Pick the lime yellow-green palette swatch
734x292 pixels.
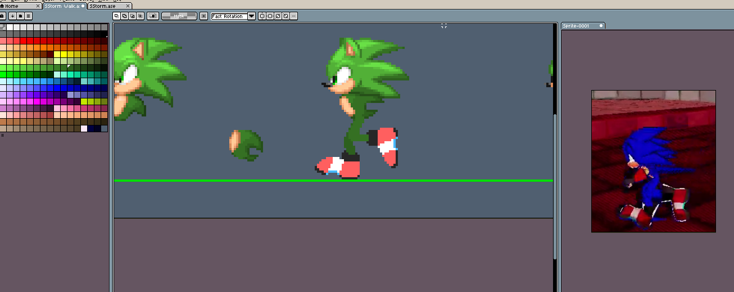tap(84, 101)
